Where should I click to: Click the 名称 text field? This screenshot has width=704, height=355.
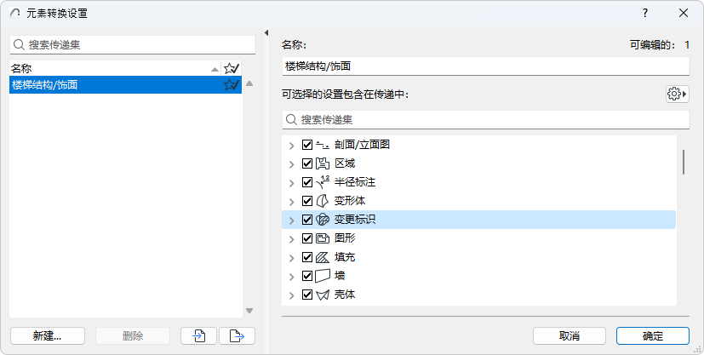pos(485,66)
